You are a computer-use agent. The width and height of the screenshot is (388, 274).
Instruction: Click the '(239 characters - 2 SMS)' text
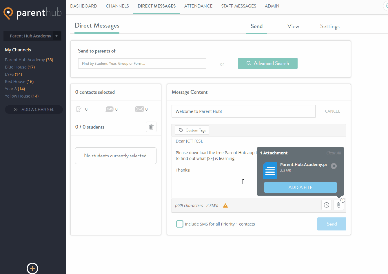tap(197, 205)
